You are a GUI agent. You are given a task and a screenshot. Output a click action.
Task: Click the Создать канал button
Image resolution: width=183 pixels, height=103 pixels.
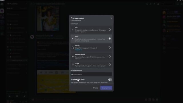(x=106, y=88)
